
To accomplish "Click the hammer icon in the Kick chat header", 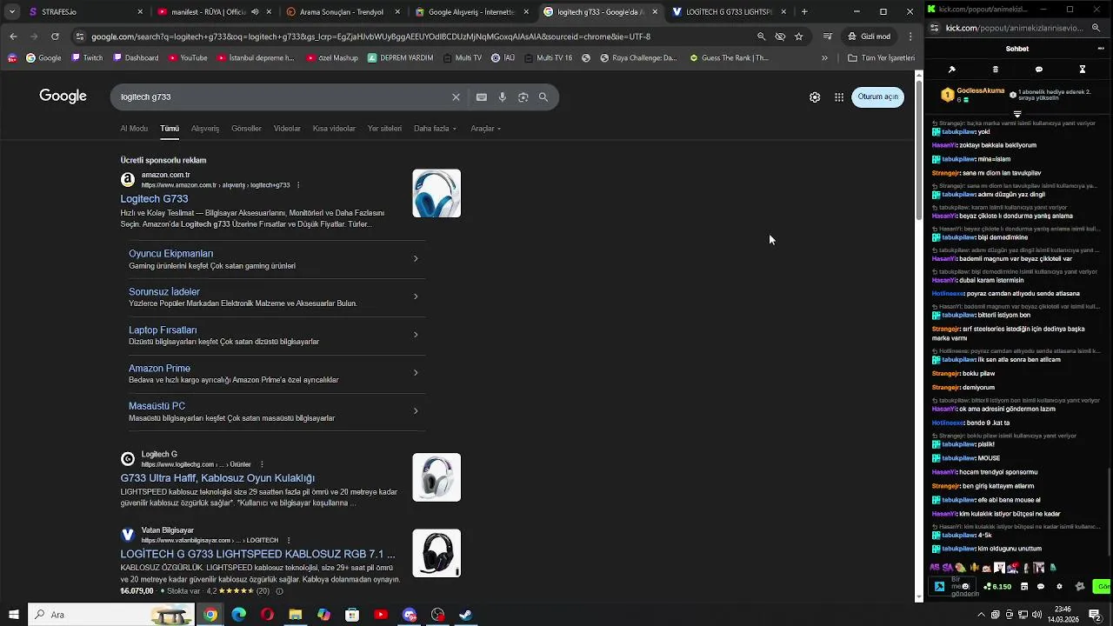I will 952,70.
